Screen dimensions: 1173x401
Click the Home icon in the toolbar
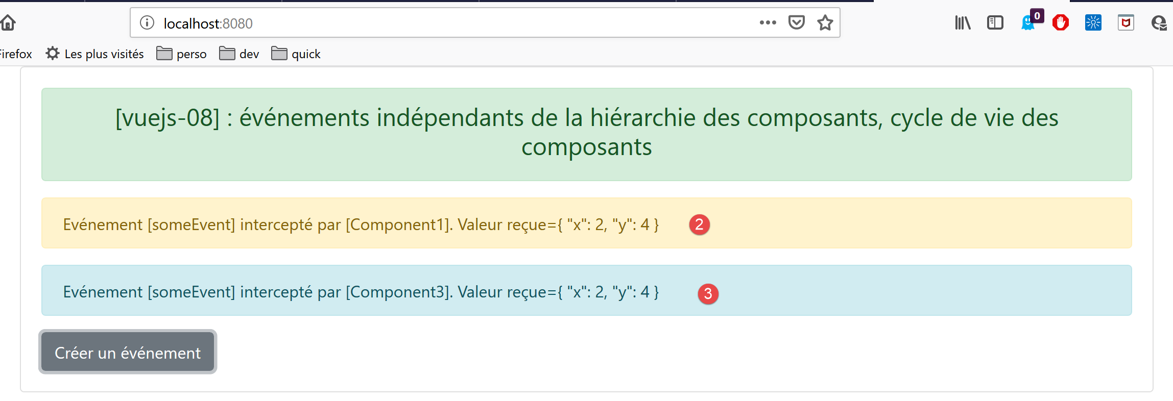tap(8, 22)
